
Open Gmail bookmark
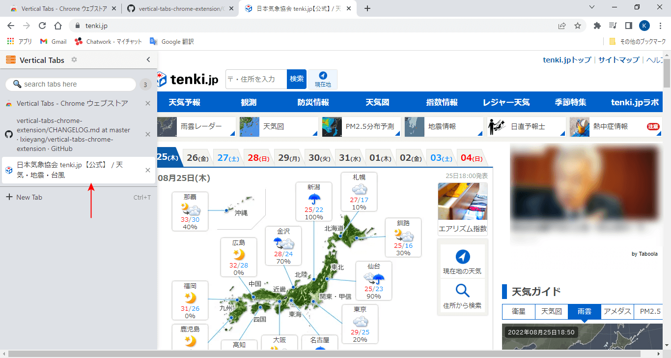[x=54, y=42]
